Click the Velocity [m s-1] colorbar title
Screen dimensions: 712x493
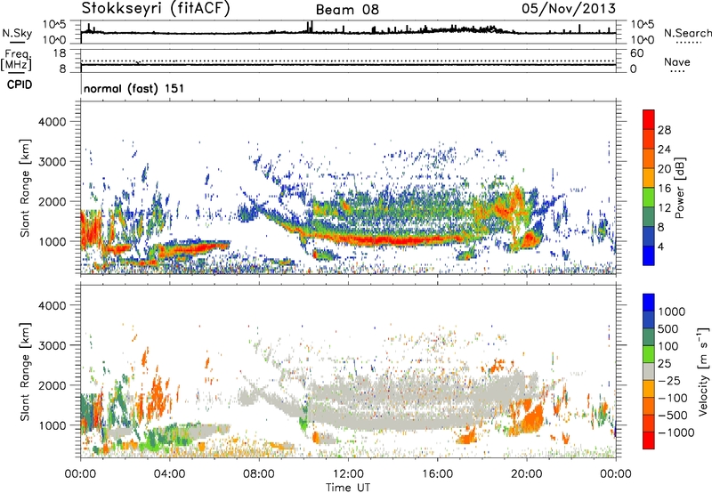click(x=703, y=371)
